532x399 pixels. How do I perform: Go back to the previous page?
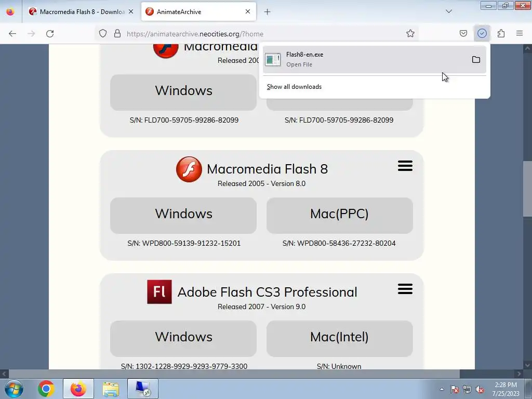(12, 34)
